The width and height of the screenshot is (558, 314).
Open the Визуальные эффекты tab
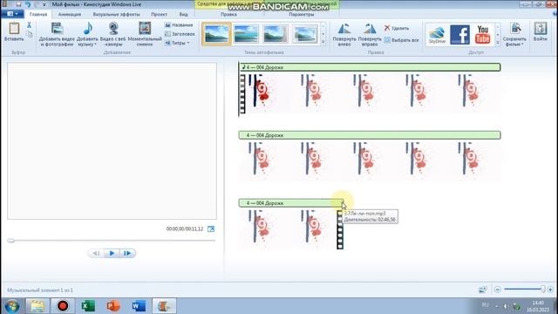pyautogui.click(x=116, y=15)
